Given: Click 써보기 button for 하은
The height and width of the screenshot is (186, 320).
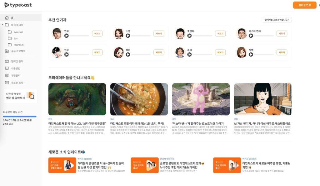Looking at the screenshot, I should (x=159, y=52).
